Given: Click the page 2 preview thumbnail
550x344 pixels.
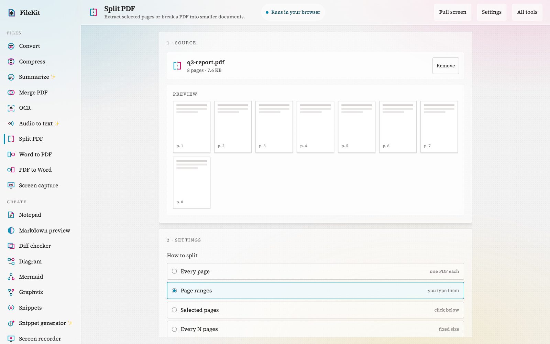Looking at the screenshot, I should click(x=233, y=127).
